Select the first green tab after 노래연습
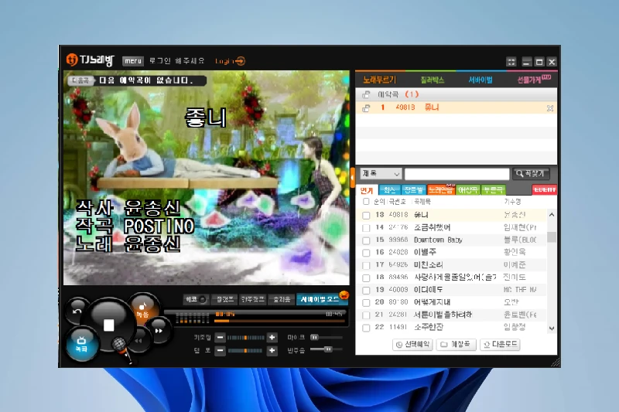 point(468,190)
